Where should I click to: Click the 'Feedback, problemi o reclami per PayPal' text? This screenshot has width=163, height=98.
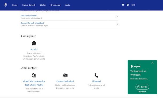[34, 26]
